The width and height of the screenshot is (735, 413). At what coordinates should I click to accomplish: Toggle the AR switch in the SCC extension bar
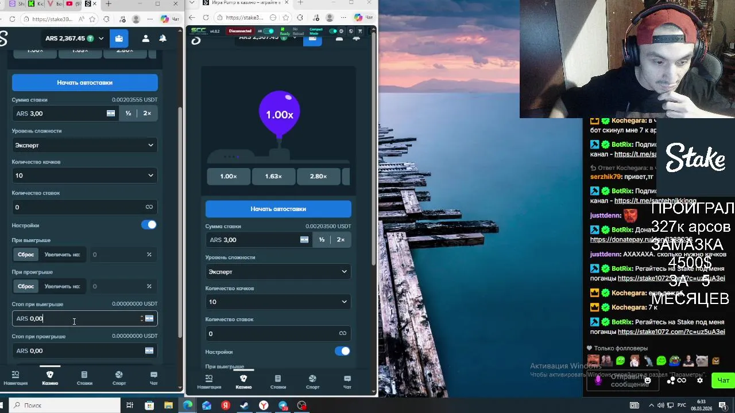coord(269,31)
